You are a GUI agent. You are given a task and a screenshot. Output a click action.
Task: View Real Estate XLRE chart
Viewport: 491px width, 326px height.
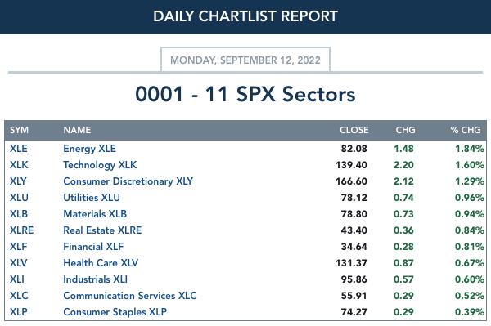tap(102, 230)
